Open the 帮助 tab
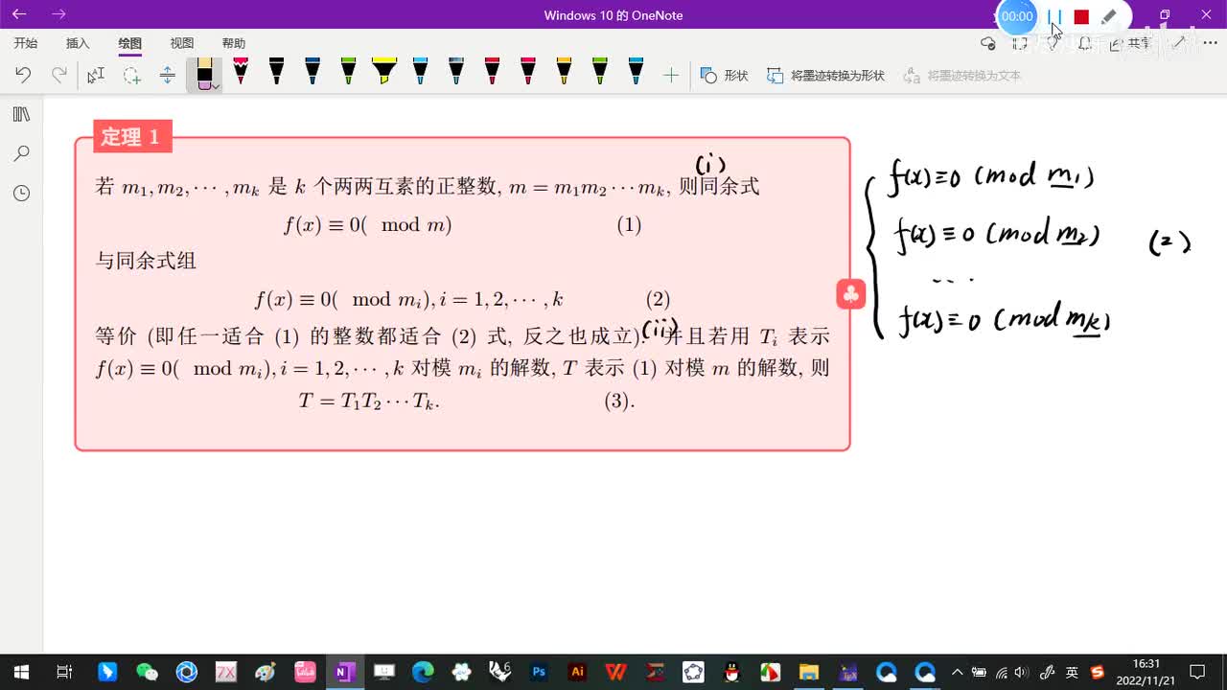The image size is (1227, 690). pyautogui.click(x=234, y=43)
